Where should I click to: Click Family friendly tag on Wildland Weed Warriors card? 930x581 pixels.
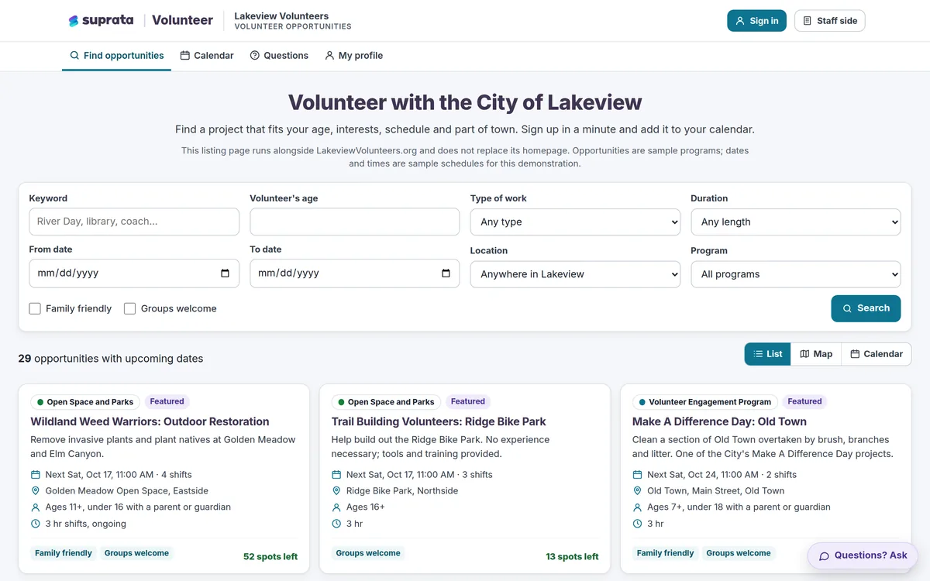click(x=64, y=553)
